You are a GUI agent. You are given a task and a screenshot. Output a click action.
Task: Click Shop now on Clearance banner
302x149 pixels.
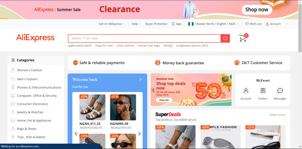pos(257,10)
